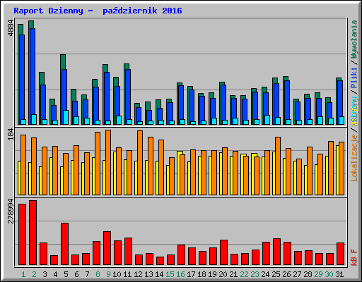Click the orange bar for day 9
The height and width of the screenshot is (282, 362).
(108, 162)
